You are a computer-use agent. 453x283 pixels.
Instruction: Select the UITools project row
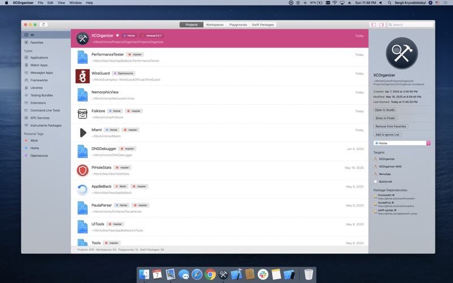tap(220, 227)
